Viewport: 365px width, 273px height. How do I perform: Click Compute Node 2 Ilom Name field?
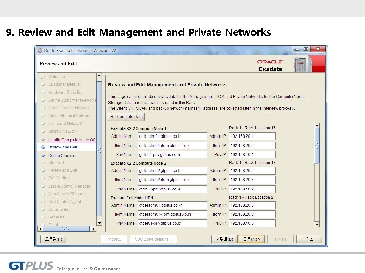click(172, 180)
